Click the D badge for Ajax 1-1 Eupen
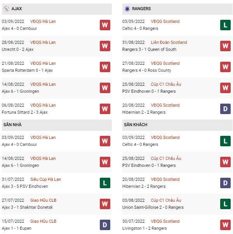The image size is (233, 234). pos(105,225)
